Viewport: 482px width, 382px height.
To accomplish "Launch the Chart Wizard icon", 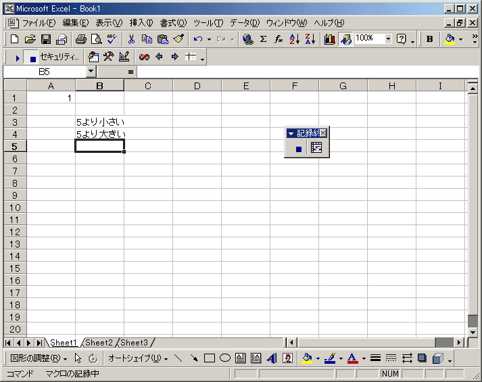I will click(329, 39).
